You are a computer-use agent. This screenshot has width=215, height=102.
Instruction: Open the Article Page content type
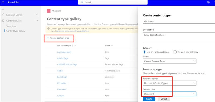tap(63, 58)
